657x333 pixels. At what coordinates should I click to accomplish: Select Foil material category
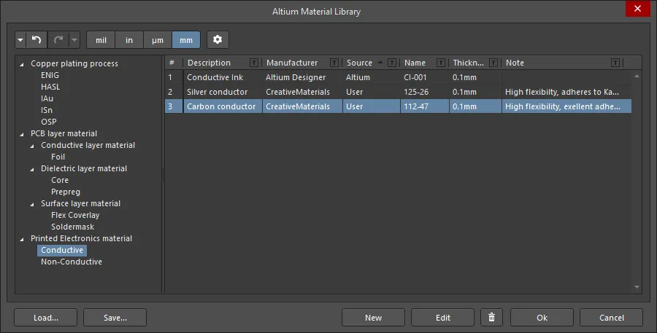click(x=58, y=157)
